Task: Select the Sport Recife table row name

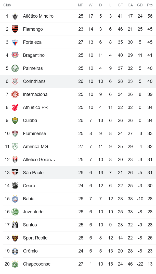Action: coord(35,238)
